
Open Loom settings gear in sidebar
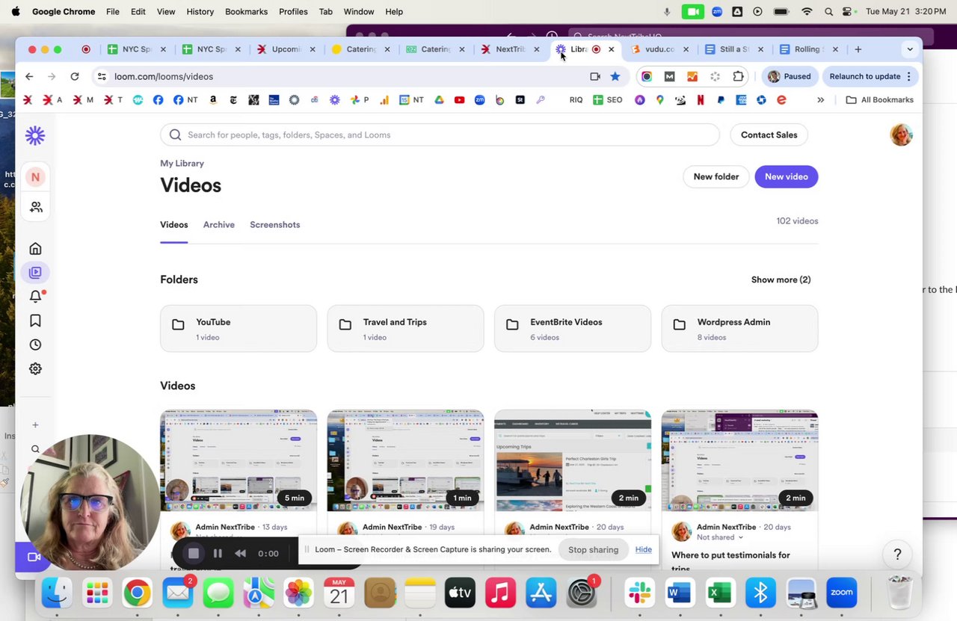point(35,368)
